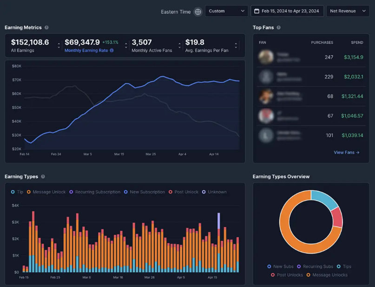This screenshot has height=287, width=375.
Task: Click info icon next to Monthly Earning Rate
Action: pos(112,50)
